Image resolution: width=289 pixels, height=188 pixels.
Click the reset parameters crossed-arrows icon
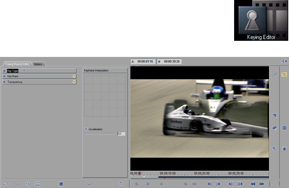click(x=28, y=184)
